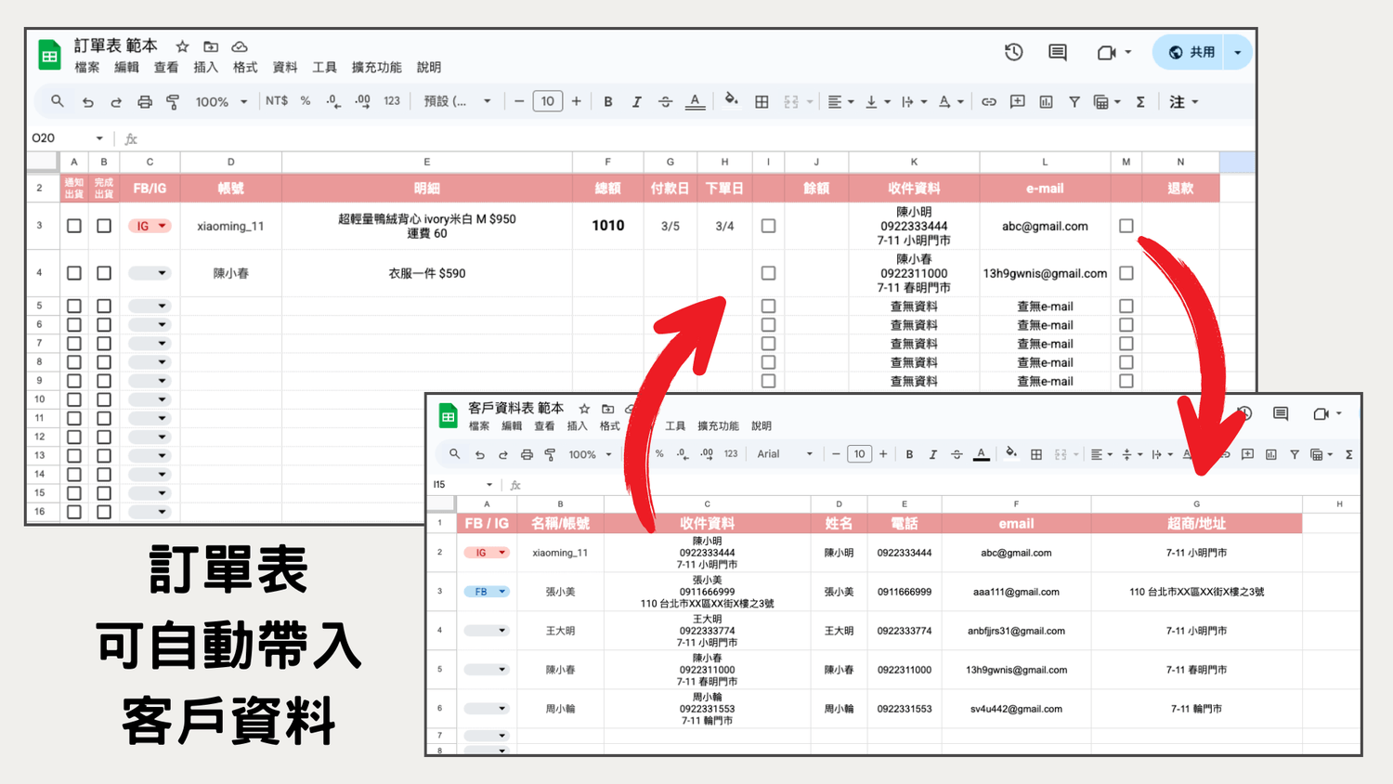Star the 客戶資料表 範本 document
Viewport: 1393px width, 784px height.
click(584, 409)
